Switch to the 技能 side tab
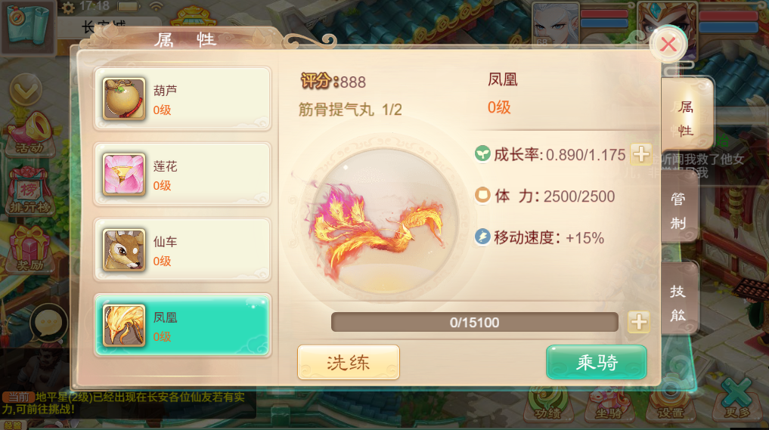The image size is (769, 430). coord(679,302)
